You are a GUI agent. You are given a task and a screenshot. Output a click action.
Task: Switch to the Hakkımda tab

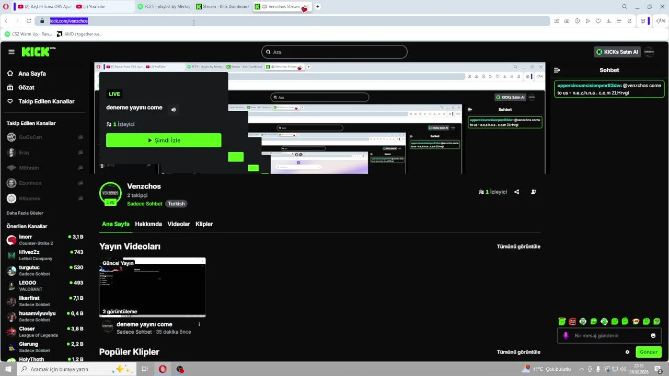148,224
